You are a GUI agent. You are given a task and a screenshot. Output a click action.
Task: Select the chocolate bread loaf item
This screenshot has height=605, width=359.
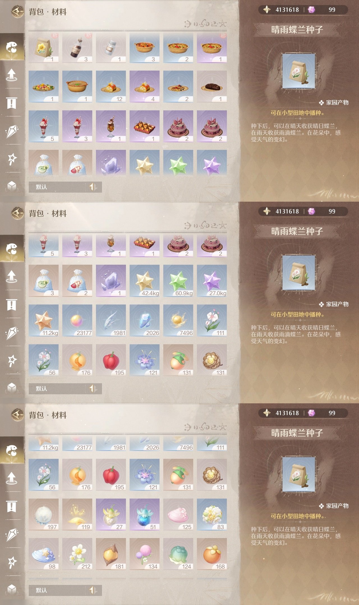coord(212,86)
